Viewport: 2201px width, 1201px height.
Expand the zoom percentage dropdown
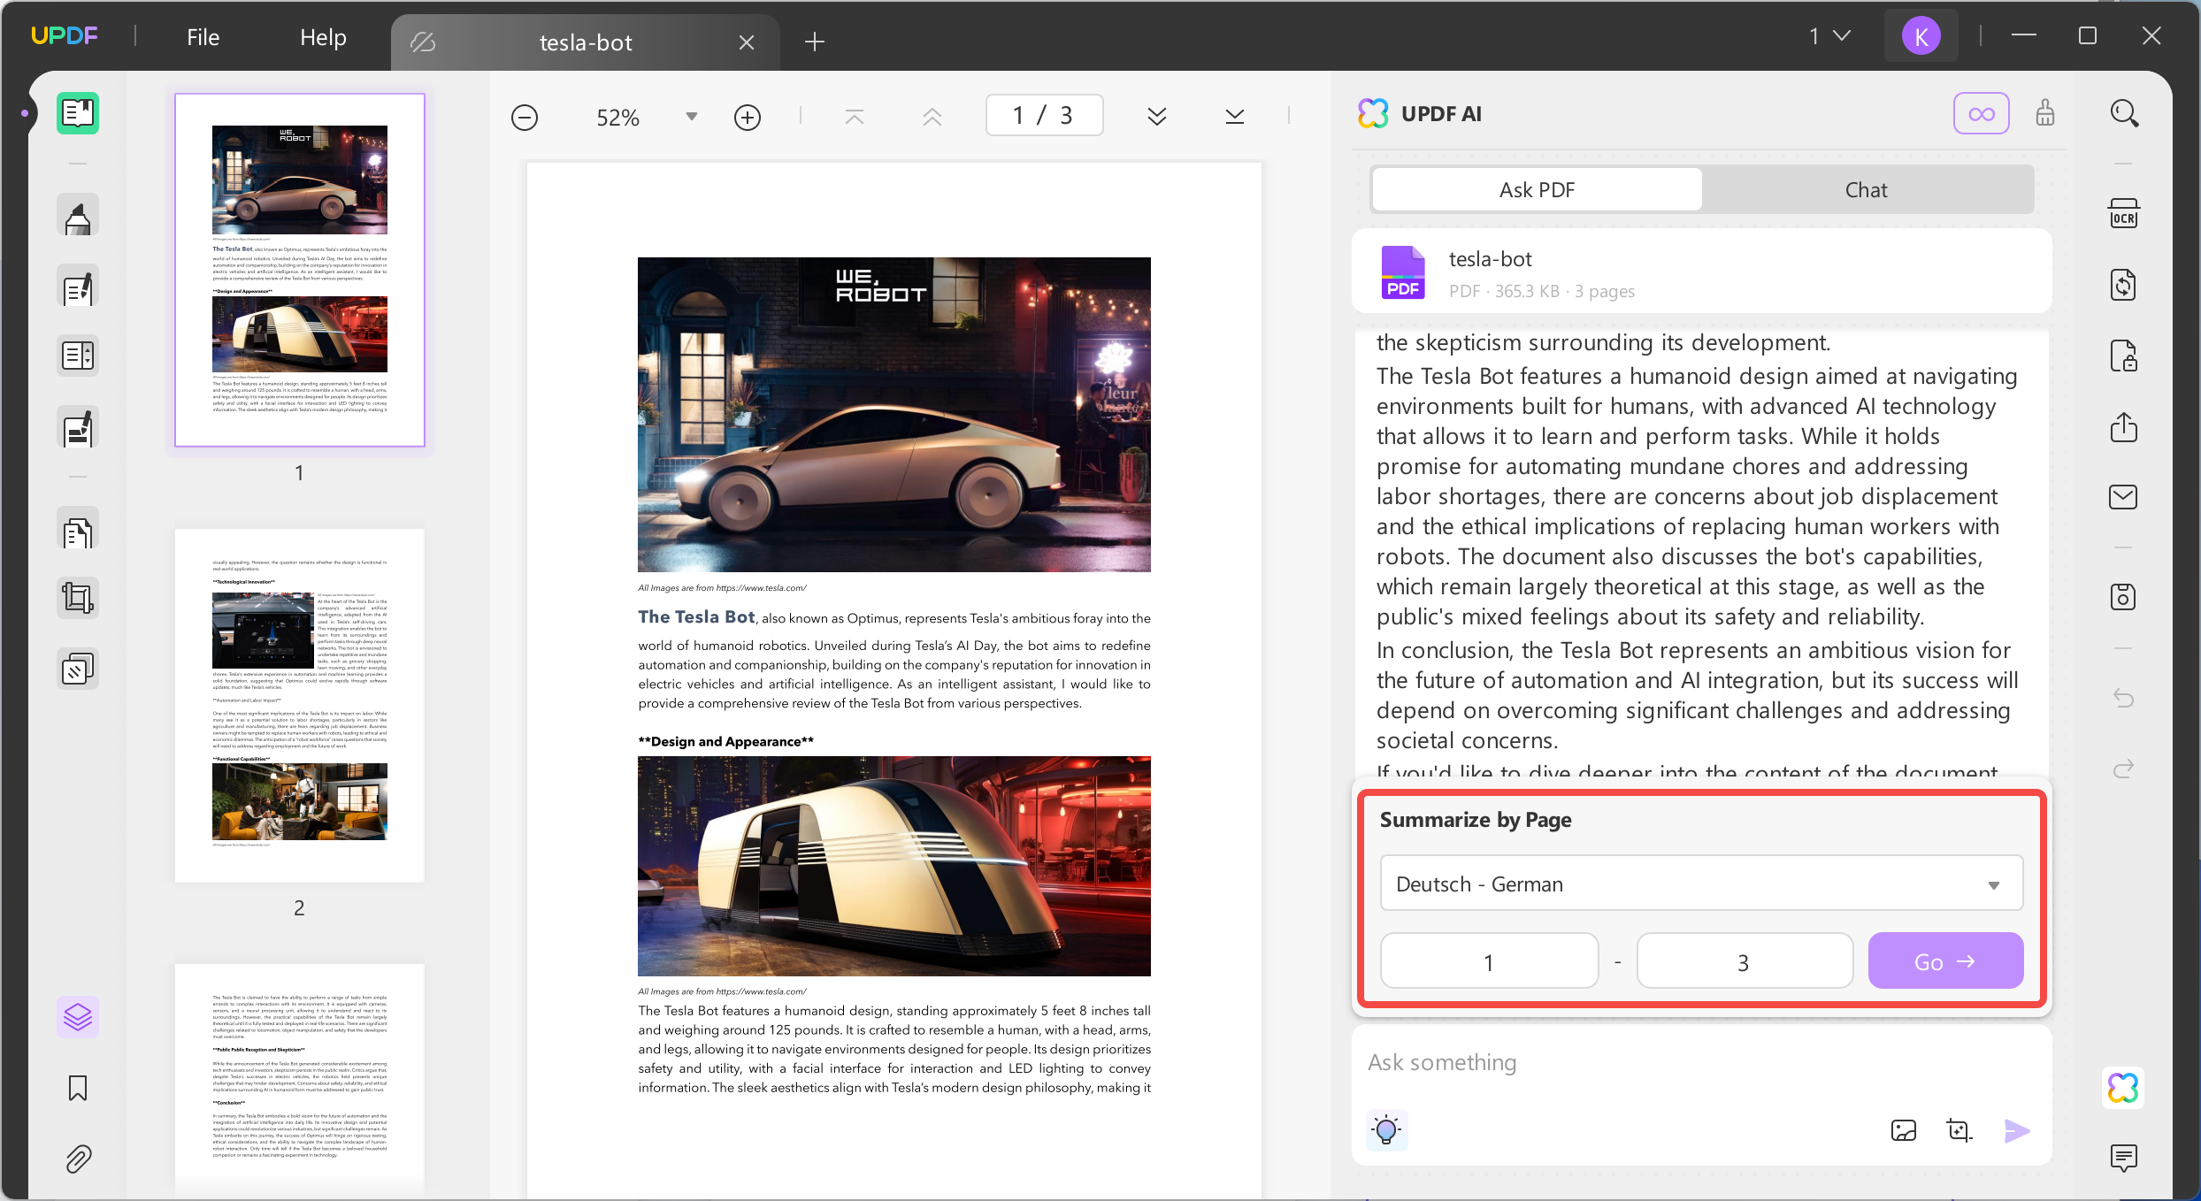690,116
